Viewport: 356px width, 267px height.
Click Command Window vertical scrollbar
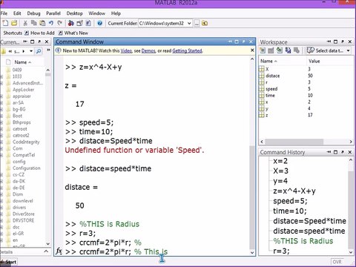pos(252,198)
